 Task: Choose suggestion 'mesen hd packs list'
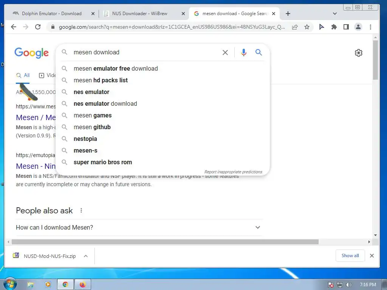[x=163, y=80]
